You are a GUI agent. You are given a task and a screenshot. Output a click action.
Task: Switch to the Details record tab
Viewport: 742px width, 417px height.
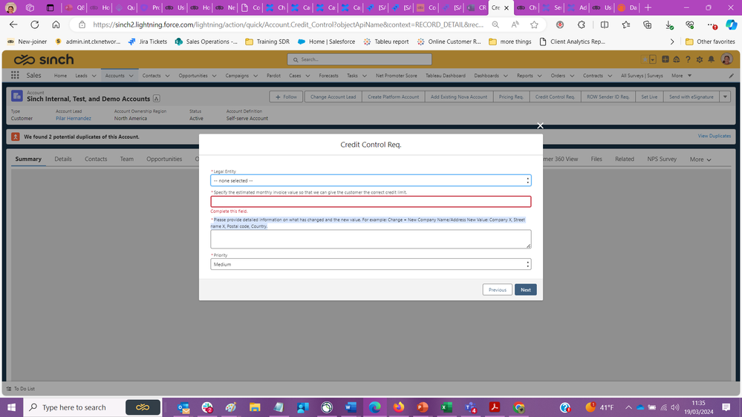coord(63,160)
